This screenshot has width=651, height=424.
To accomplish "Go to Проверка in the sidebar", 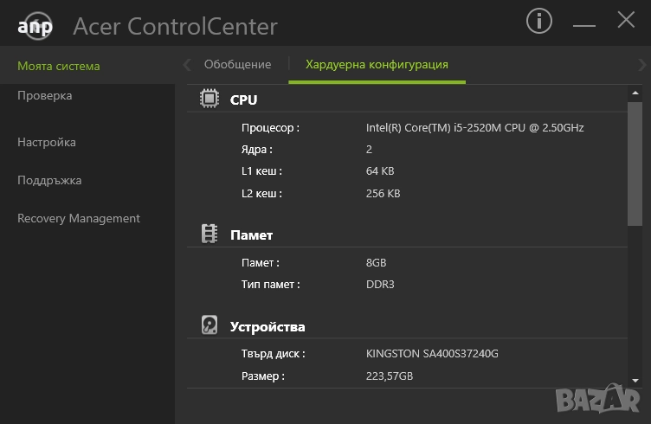I will 45,95.
